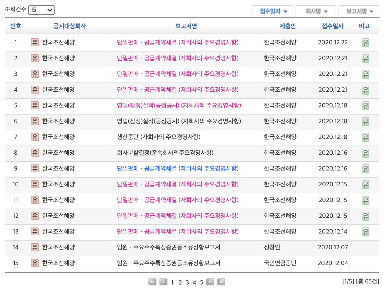Click the green 유 remark icon on row 13
The height and width of the screenshot is (290, 383).
[x=366, y=232]
